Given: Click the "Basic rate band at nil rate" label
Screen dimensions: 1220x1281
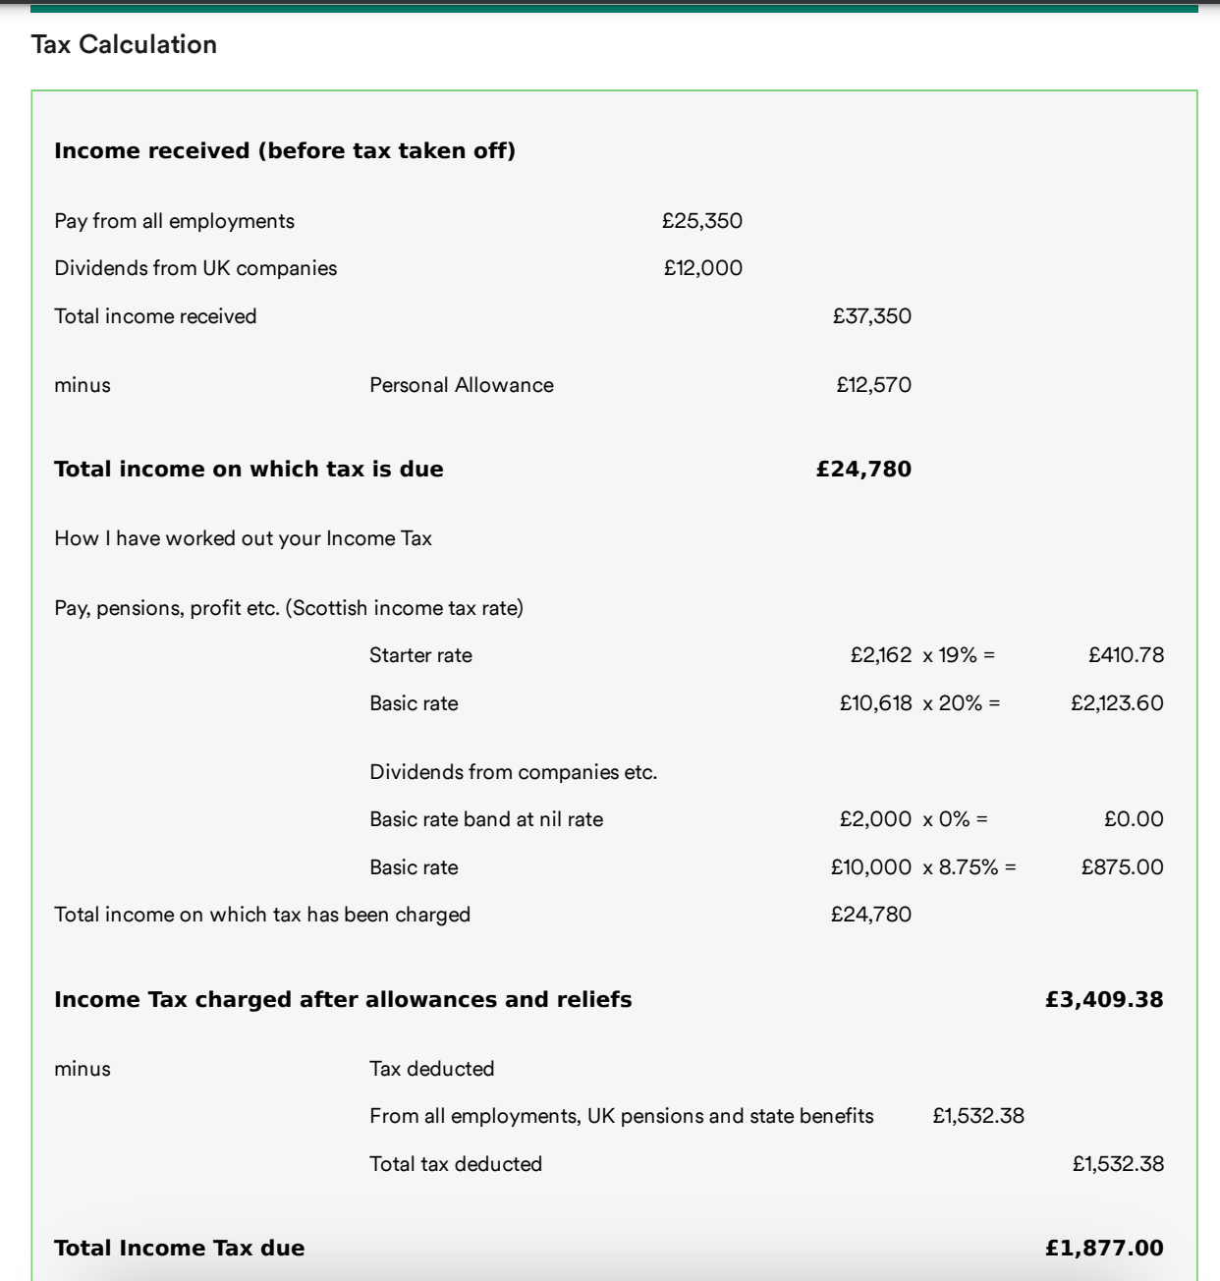Looking at the screenshot, I should point(486,819).
